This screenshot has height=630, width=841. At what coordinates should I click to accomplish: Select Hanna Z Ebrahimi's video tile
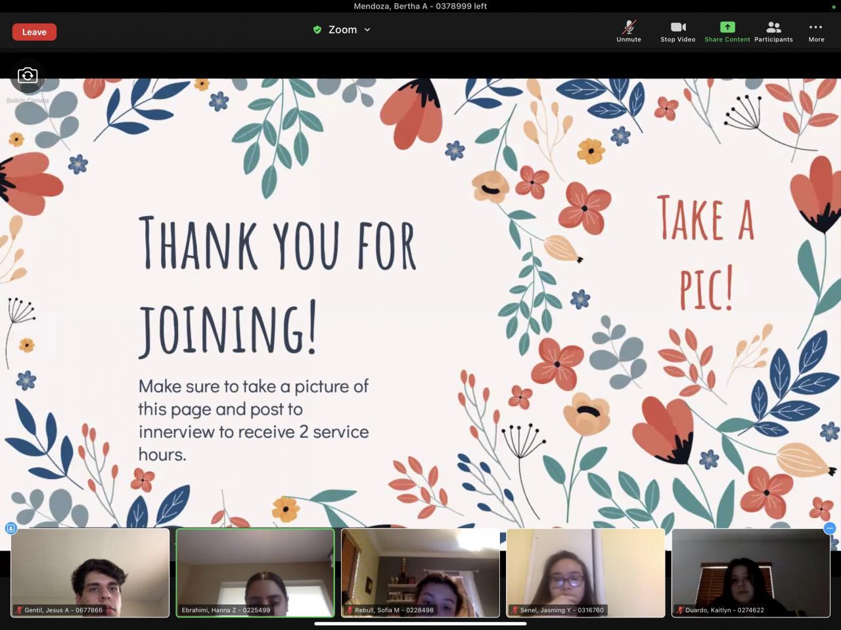click(255, 573)
